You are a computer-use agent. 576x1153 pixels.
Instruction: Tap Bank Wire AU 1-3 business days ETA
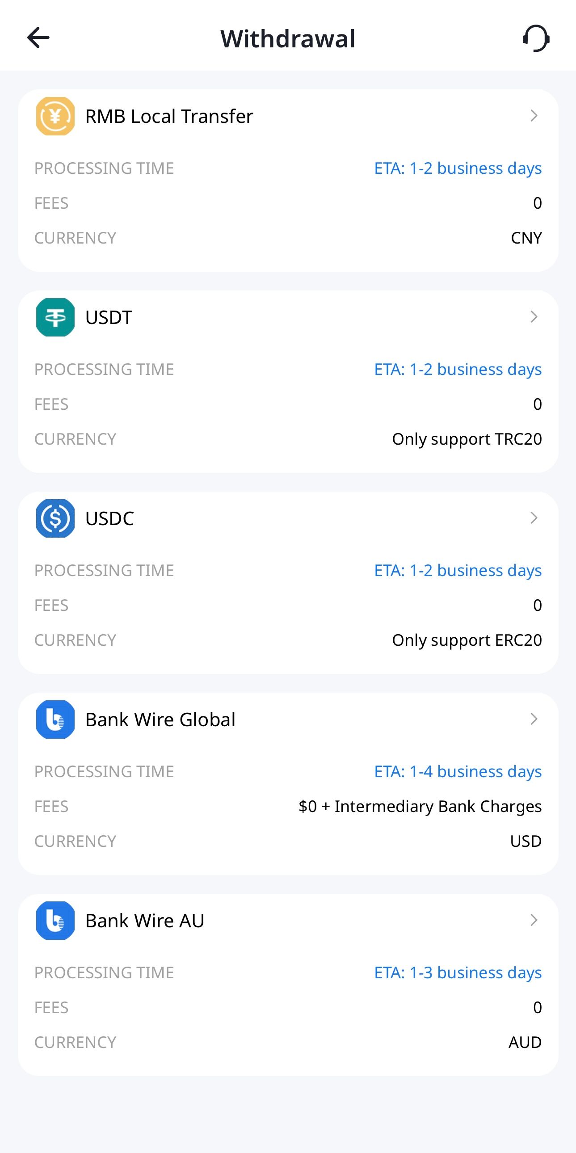coord(458,972)
